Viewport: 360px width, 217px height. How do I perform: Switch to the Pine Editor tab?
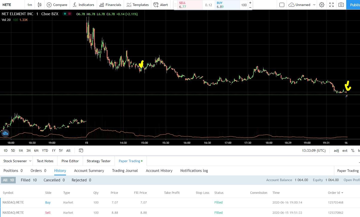(x=70, y=161)
